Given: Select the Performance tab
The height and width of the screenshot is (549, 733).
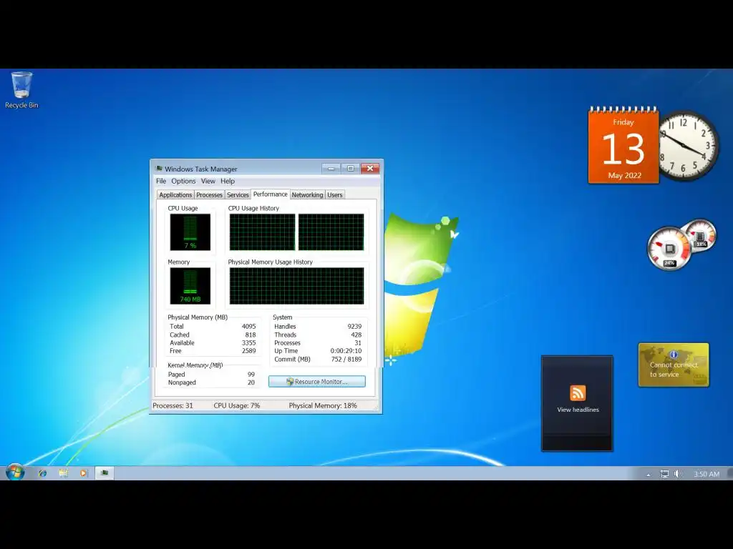Looking at the screenshot, I should (270, 194).
